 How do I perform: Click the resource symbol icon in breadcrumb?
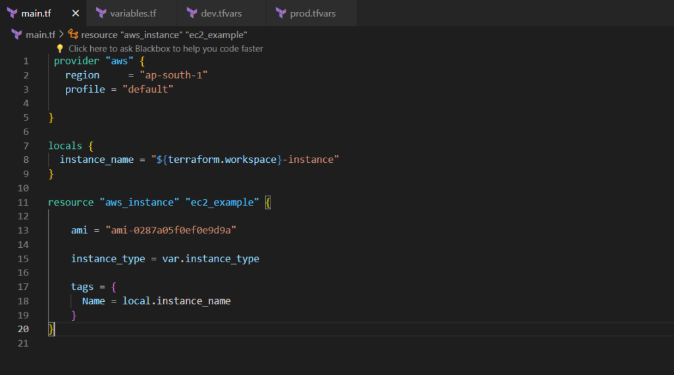coord(73,34)
